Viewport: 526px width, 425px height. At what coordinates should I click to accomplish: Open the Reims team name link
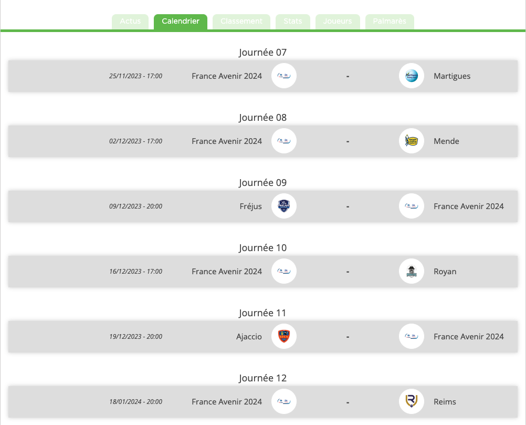click(445, 402)
